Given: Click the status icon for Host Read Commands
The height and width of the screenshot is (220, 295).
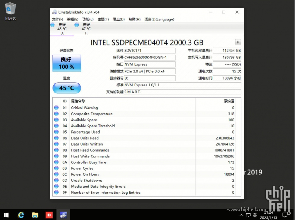Looking at the screenshot, I should point(57,150).
